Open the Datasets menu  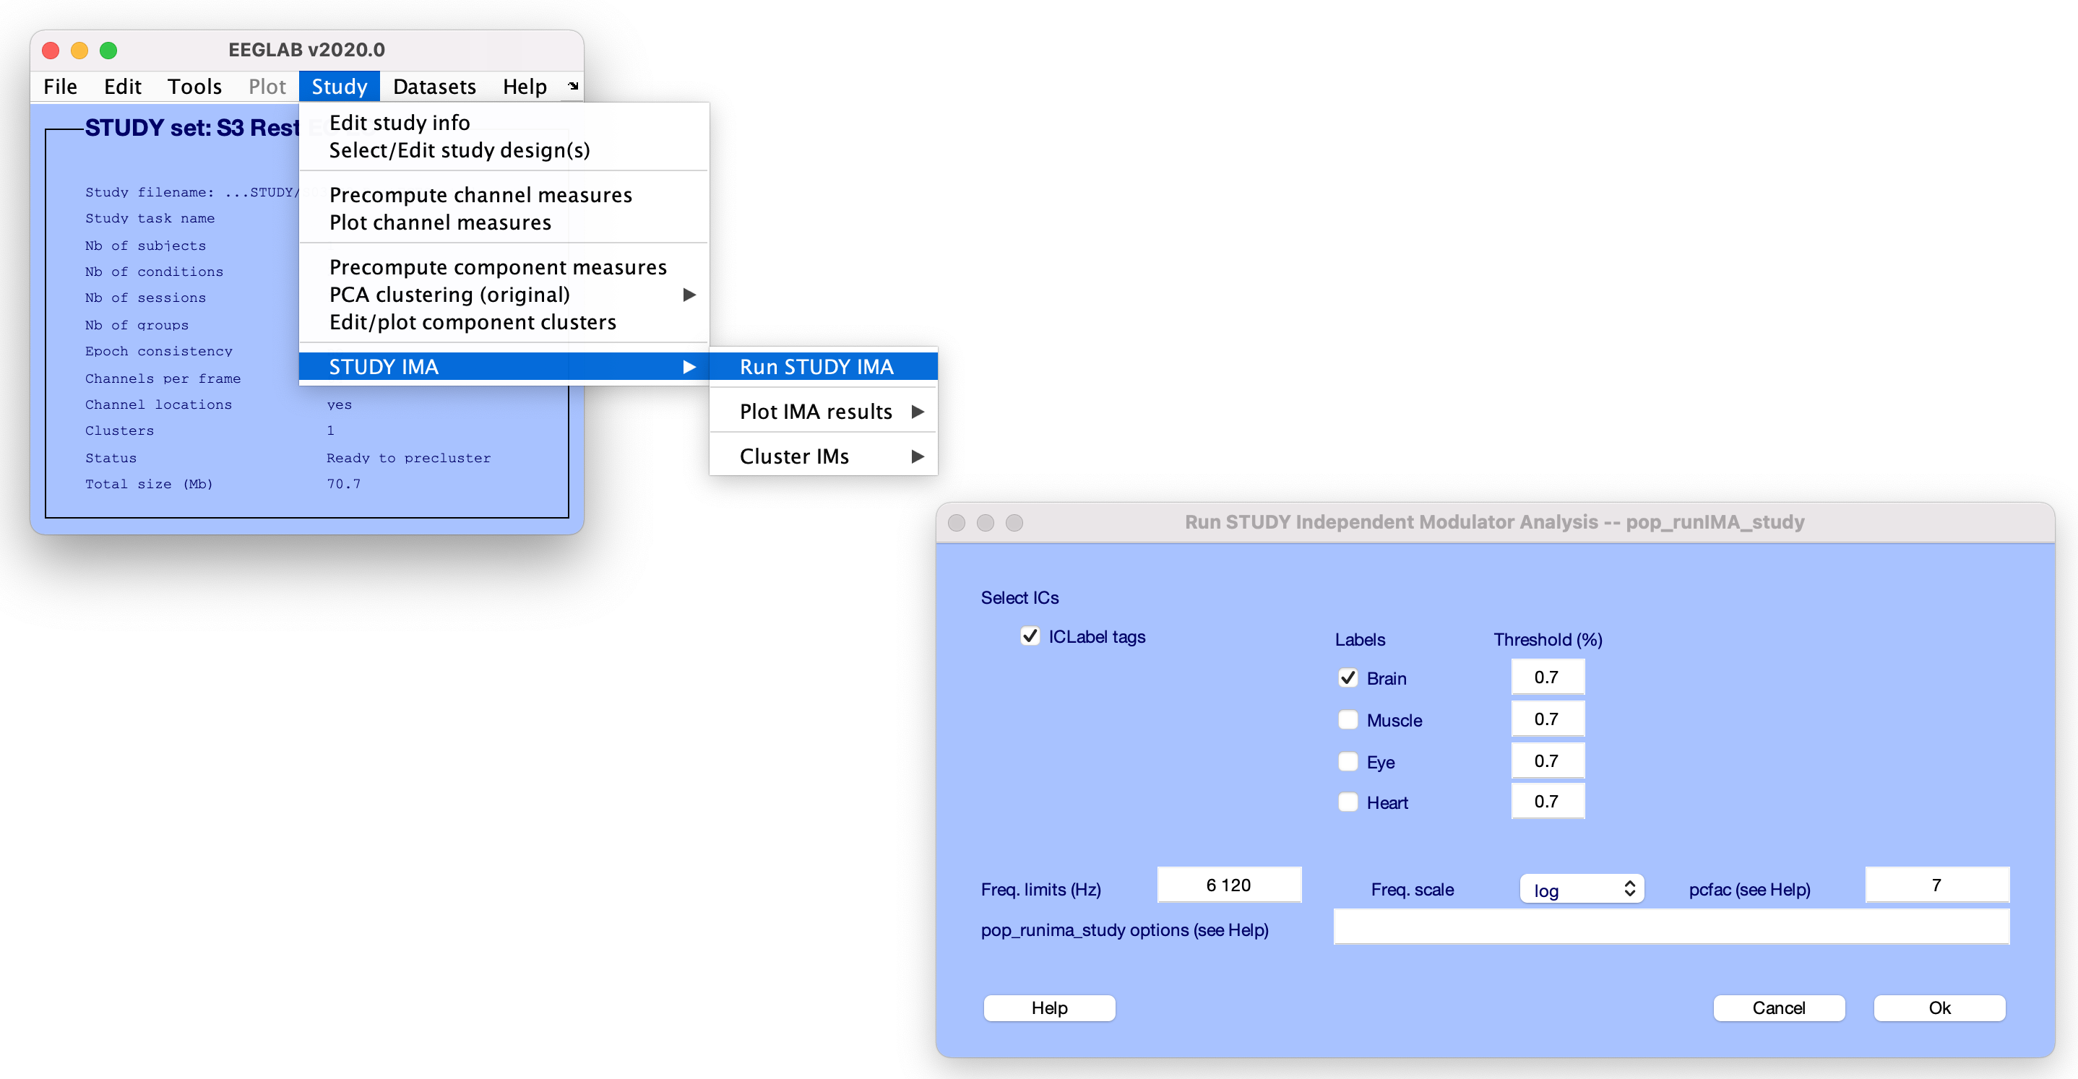(434, 86)
